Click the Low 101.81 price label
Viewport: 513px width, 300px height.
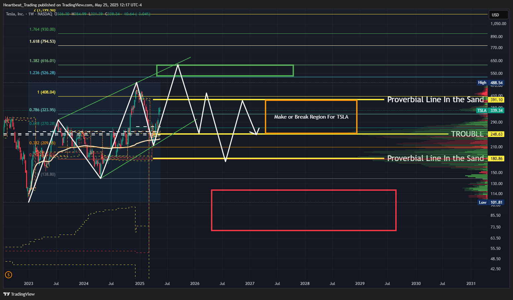click(x=491, y=202)
